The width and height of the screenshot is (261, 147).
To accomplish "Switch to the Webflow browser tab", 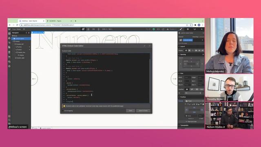I will [31, 21].
